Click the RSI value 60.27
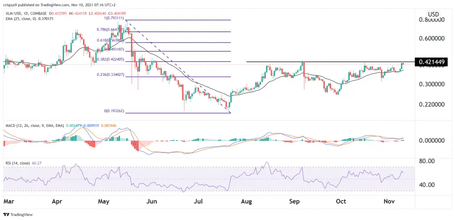Image resolution: width=455 pixels, height=220 pixels. coord(36,163)
